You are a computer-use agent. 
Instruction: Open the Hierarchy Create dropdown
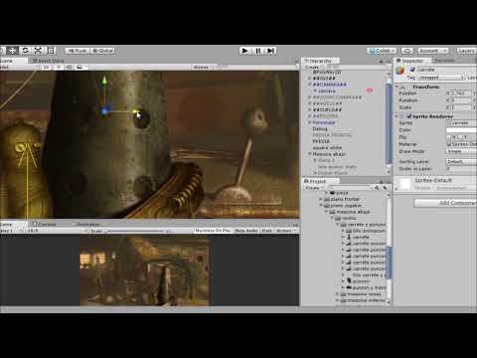[x=312, y=67]
